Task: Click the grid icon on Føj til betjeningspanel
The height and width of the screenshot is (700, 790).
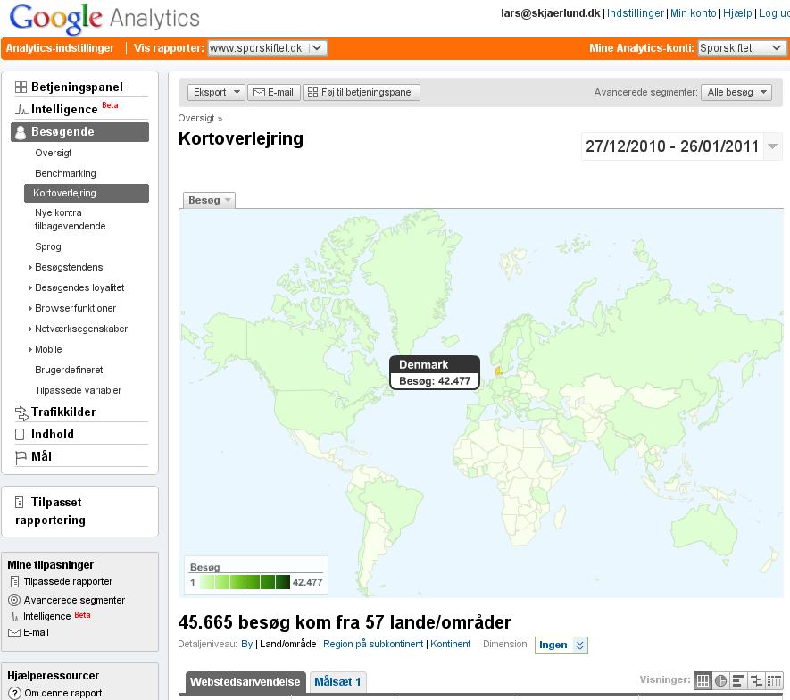Action: point(313,92)
